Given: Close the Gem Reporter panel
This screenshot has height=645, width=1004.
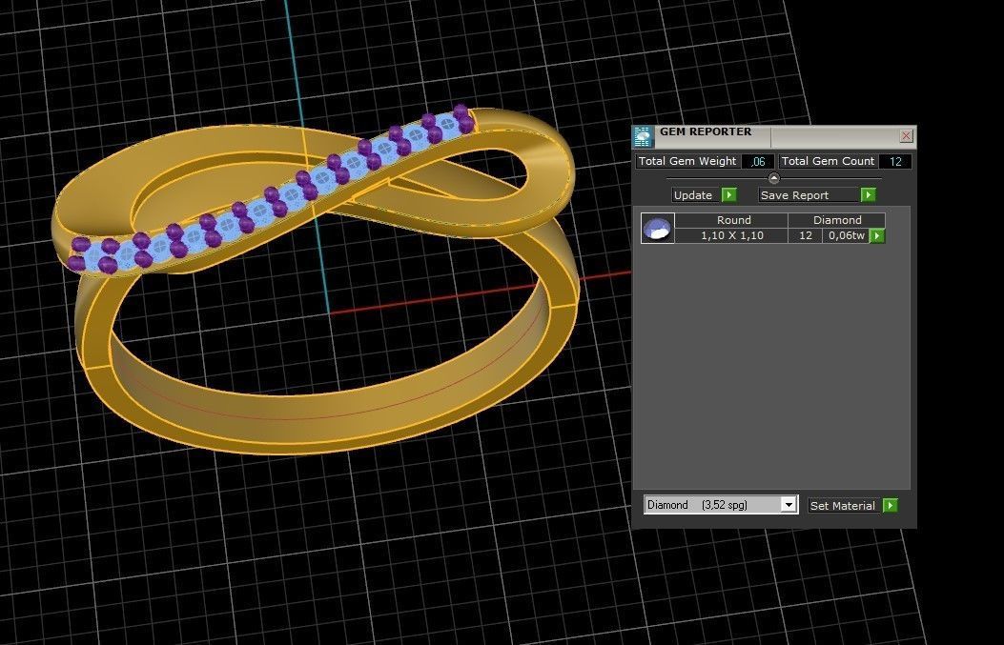Looking at the screenshot, I should (906, 135).
